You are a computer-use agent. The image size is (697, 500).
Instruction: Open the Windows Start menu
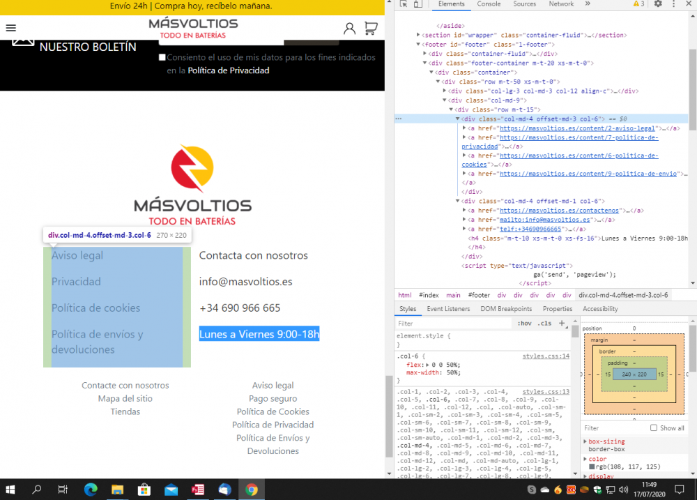click(10, 490)
